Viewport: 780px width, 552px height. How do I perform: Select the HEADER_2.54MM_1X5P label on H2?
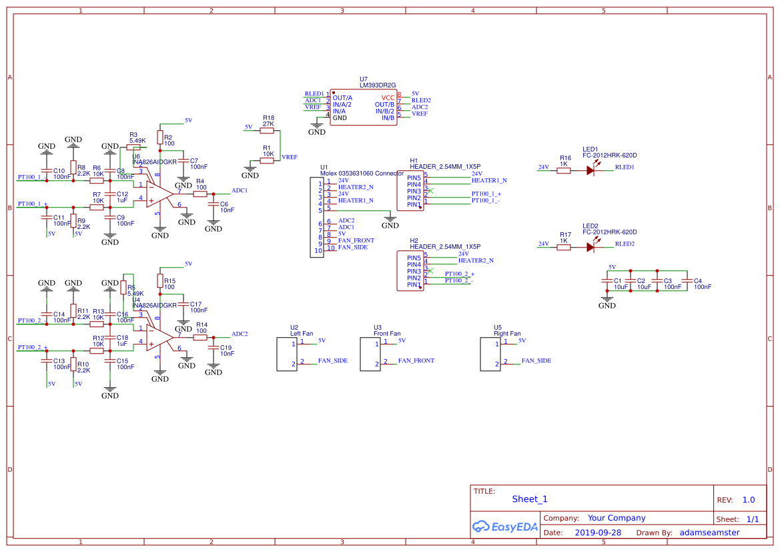446,246
